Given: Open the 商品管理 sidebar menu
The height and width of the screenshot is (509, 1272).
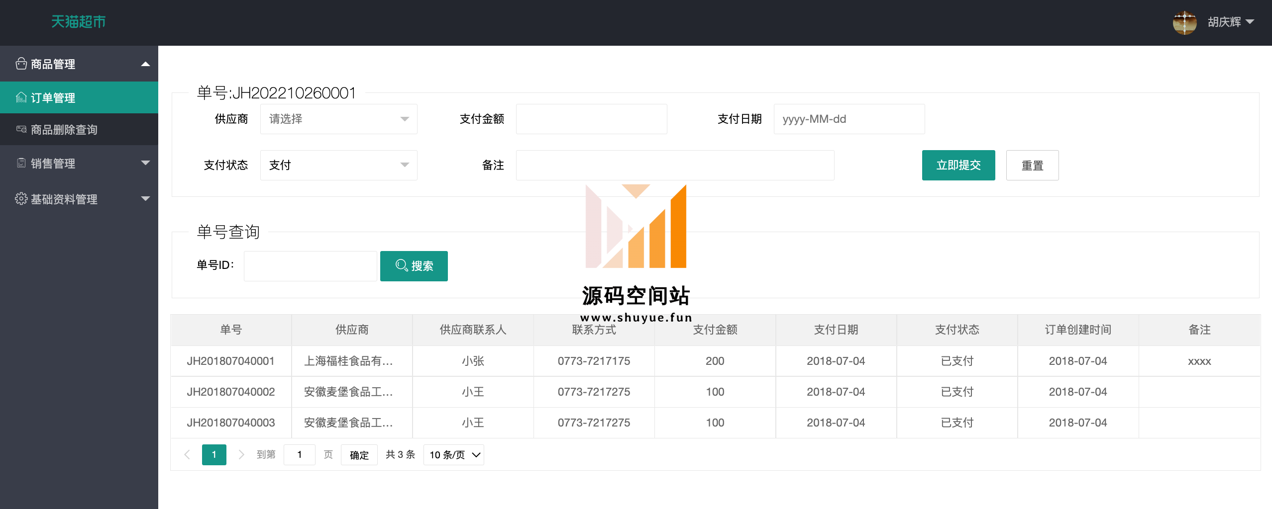Looking at the screenshot, I should click(79, 64).
